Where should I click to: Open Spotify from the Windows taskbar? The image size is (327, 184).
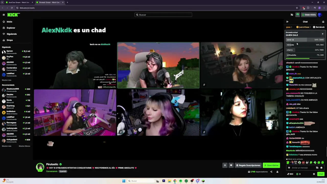[x=181, y=181]
